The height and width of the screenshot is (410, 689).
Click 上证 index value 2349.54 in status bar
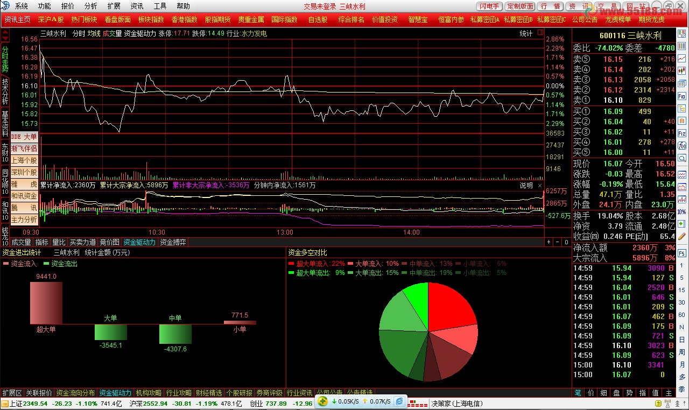(x=36, y=403)
